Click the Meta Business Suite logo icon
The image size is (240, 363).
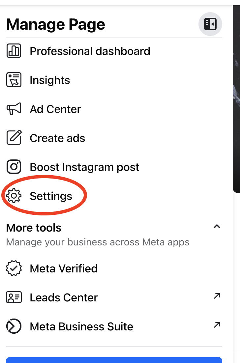(14, 326)
